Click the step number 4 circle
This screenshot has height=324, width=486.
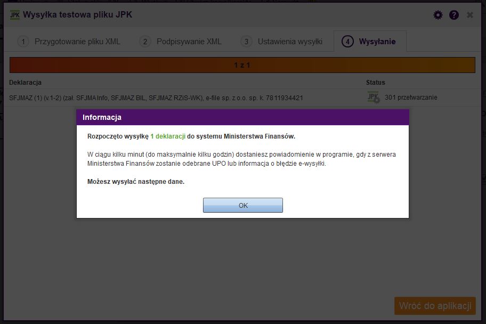click(347, 41)
